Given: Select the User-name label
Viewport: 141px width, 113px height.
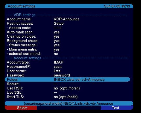Looking at the screenshot, I should tap(16, 71).
